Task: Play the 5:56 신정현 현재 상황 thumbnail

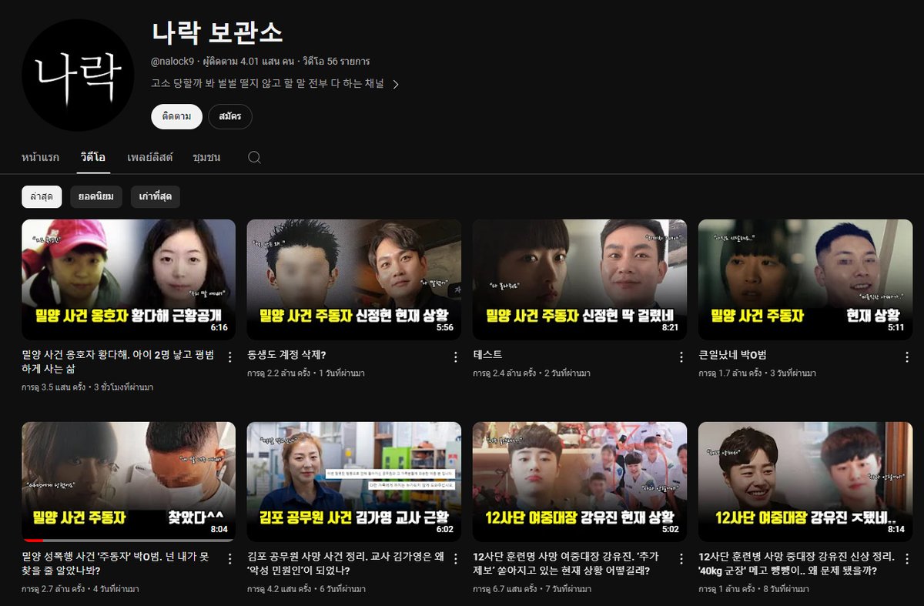Action: 354,280
